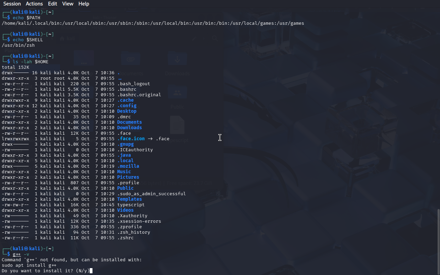Click the Downloads directory name
Screen dimensions: 440x275
[129, 128]
